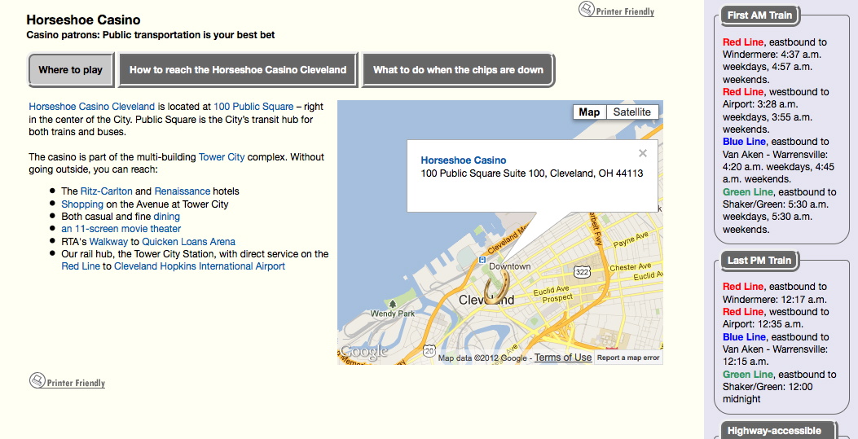This screenshot has height=439, width=858.
Task: Open the Quicken Loans Arena link
Action: tap(189, 242)
